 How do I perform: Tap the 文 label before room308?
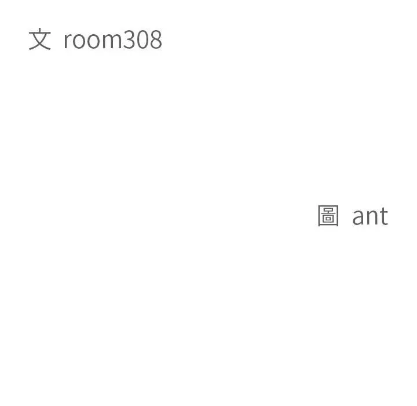click(x=39, y=39)
